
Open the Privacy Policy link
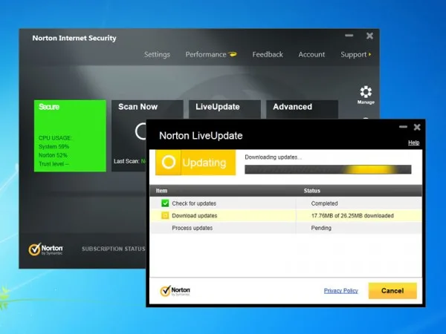pos(340,290)
